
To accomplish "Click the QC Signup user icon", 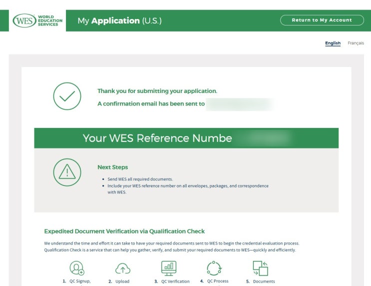I will [77, 268].
